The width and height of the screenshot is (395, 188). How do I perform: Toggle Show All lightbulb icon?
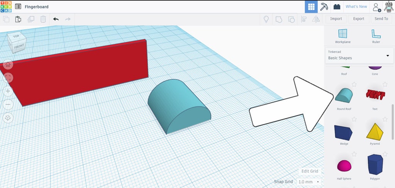[266, 19]
